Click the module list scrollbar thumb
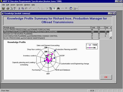The width and height of the screenshot is (123, 92). pos(110,30)
